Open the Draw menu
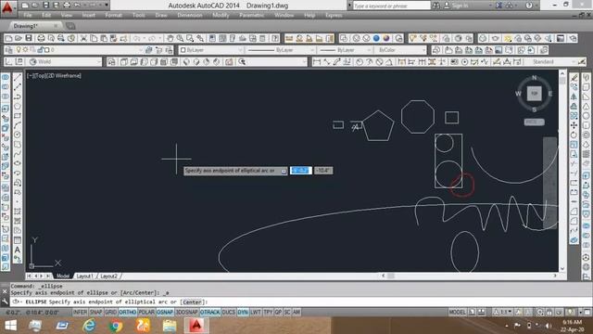593x334 pixels. coord(161,15)
